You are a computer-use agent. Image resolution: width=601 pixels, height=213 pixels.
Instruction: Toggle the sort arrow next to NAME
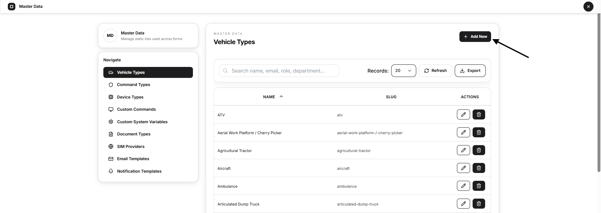281,97
